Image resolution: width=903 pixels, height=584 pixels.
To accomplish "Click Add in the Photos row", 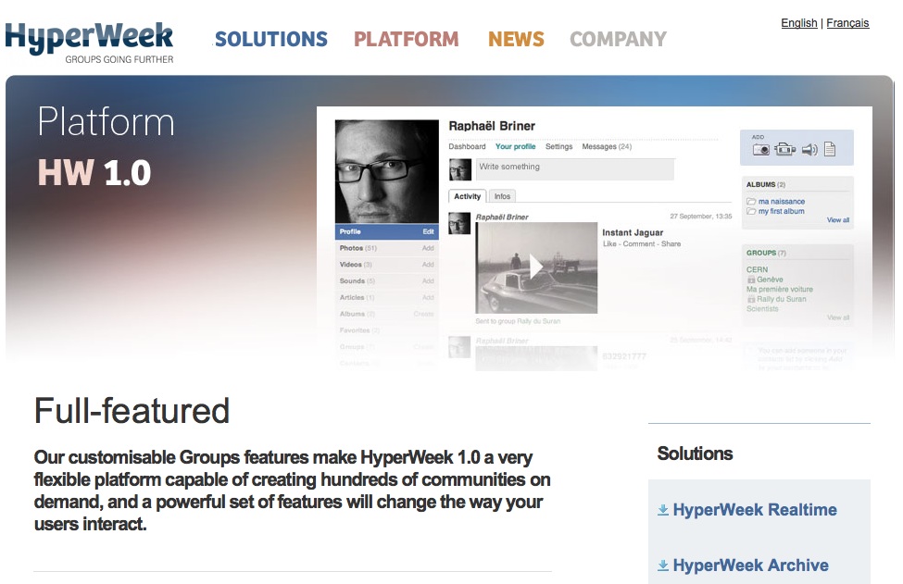I will click(428, 248).
